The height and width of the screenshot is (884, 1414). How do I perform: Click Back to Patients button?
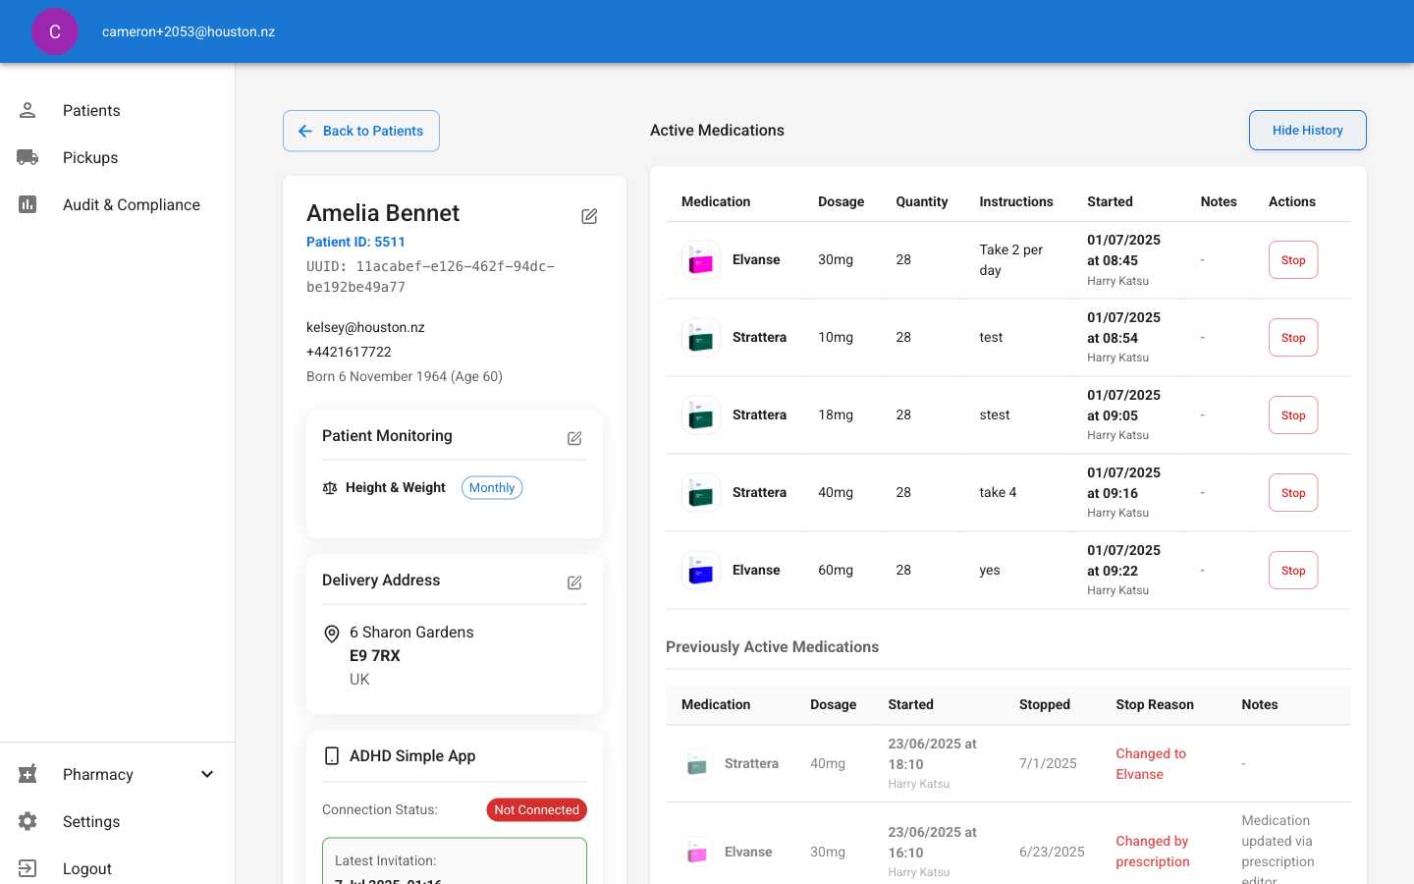[x=361, y=131]
